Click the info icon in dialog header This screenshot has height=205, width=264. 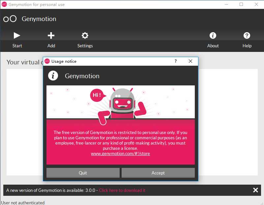pos(53,76)
